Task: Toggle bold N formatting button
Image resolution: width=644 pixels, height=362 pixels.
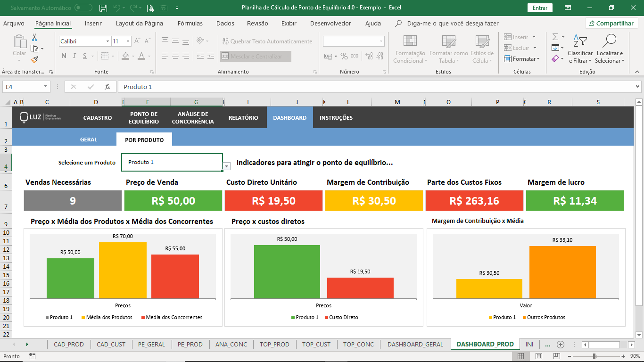Action: coord(64,56)
